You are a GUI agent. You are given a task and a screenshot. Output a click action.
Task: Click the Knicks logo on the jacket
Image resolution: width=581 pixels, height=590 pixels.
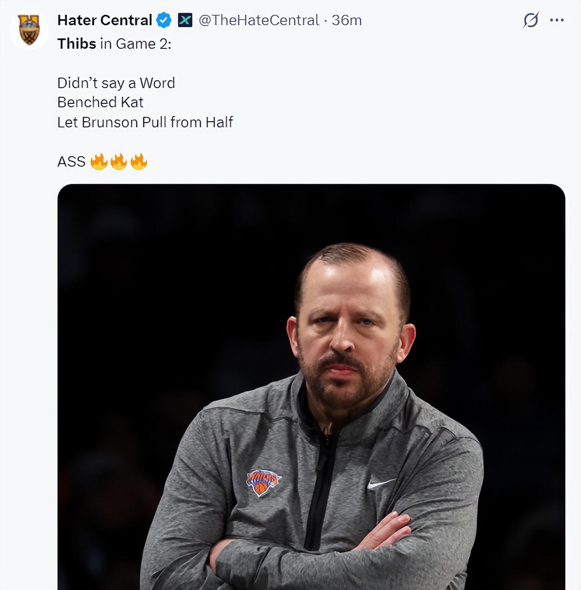(x=263, y=482)
